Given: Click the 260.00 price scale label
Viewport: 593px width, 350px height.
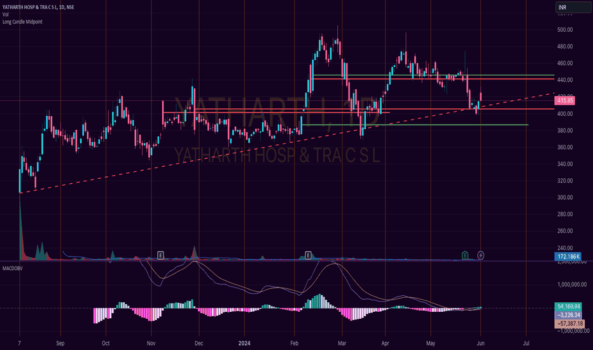Looking at the screenshot, I should pyautogui.click(x=564, y=231).
